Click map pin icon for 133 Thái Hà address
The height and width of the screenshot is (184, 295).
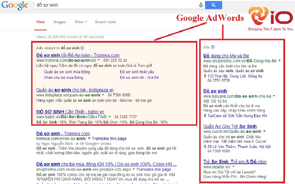point(205,76)
